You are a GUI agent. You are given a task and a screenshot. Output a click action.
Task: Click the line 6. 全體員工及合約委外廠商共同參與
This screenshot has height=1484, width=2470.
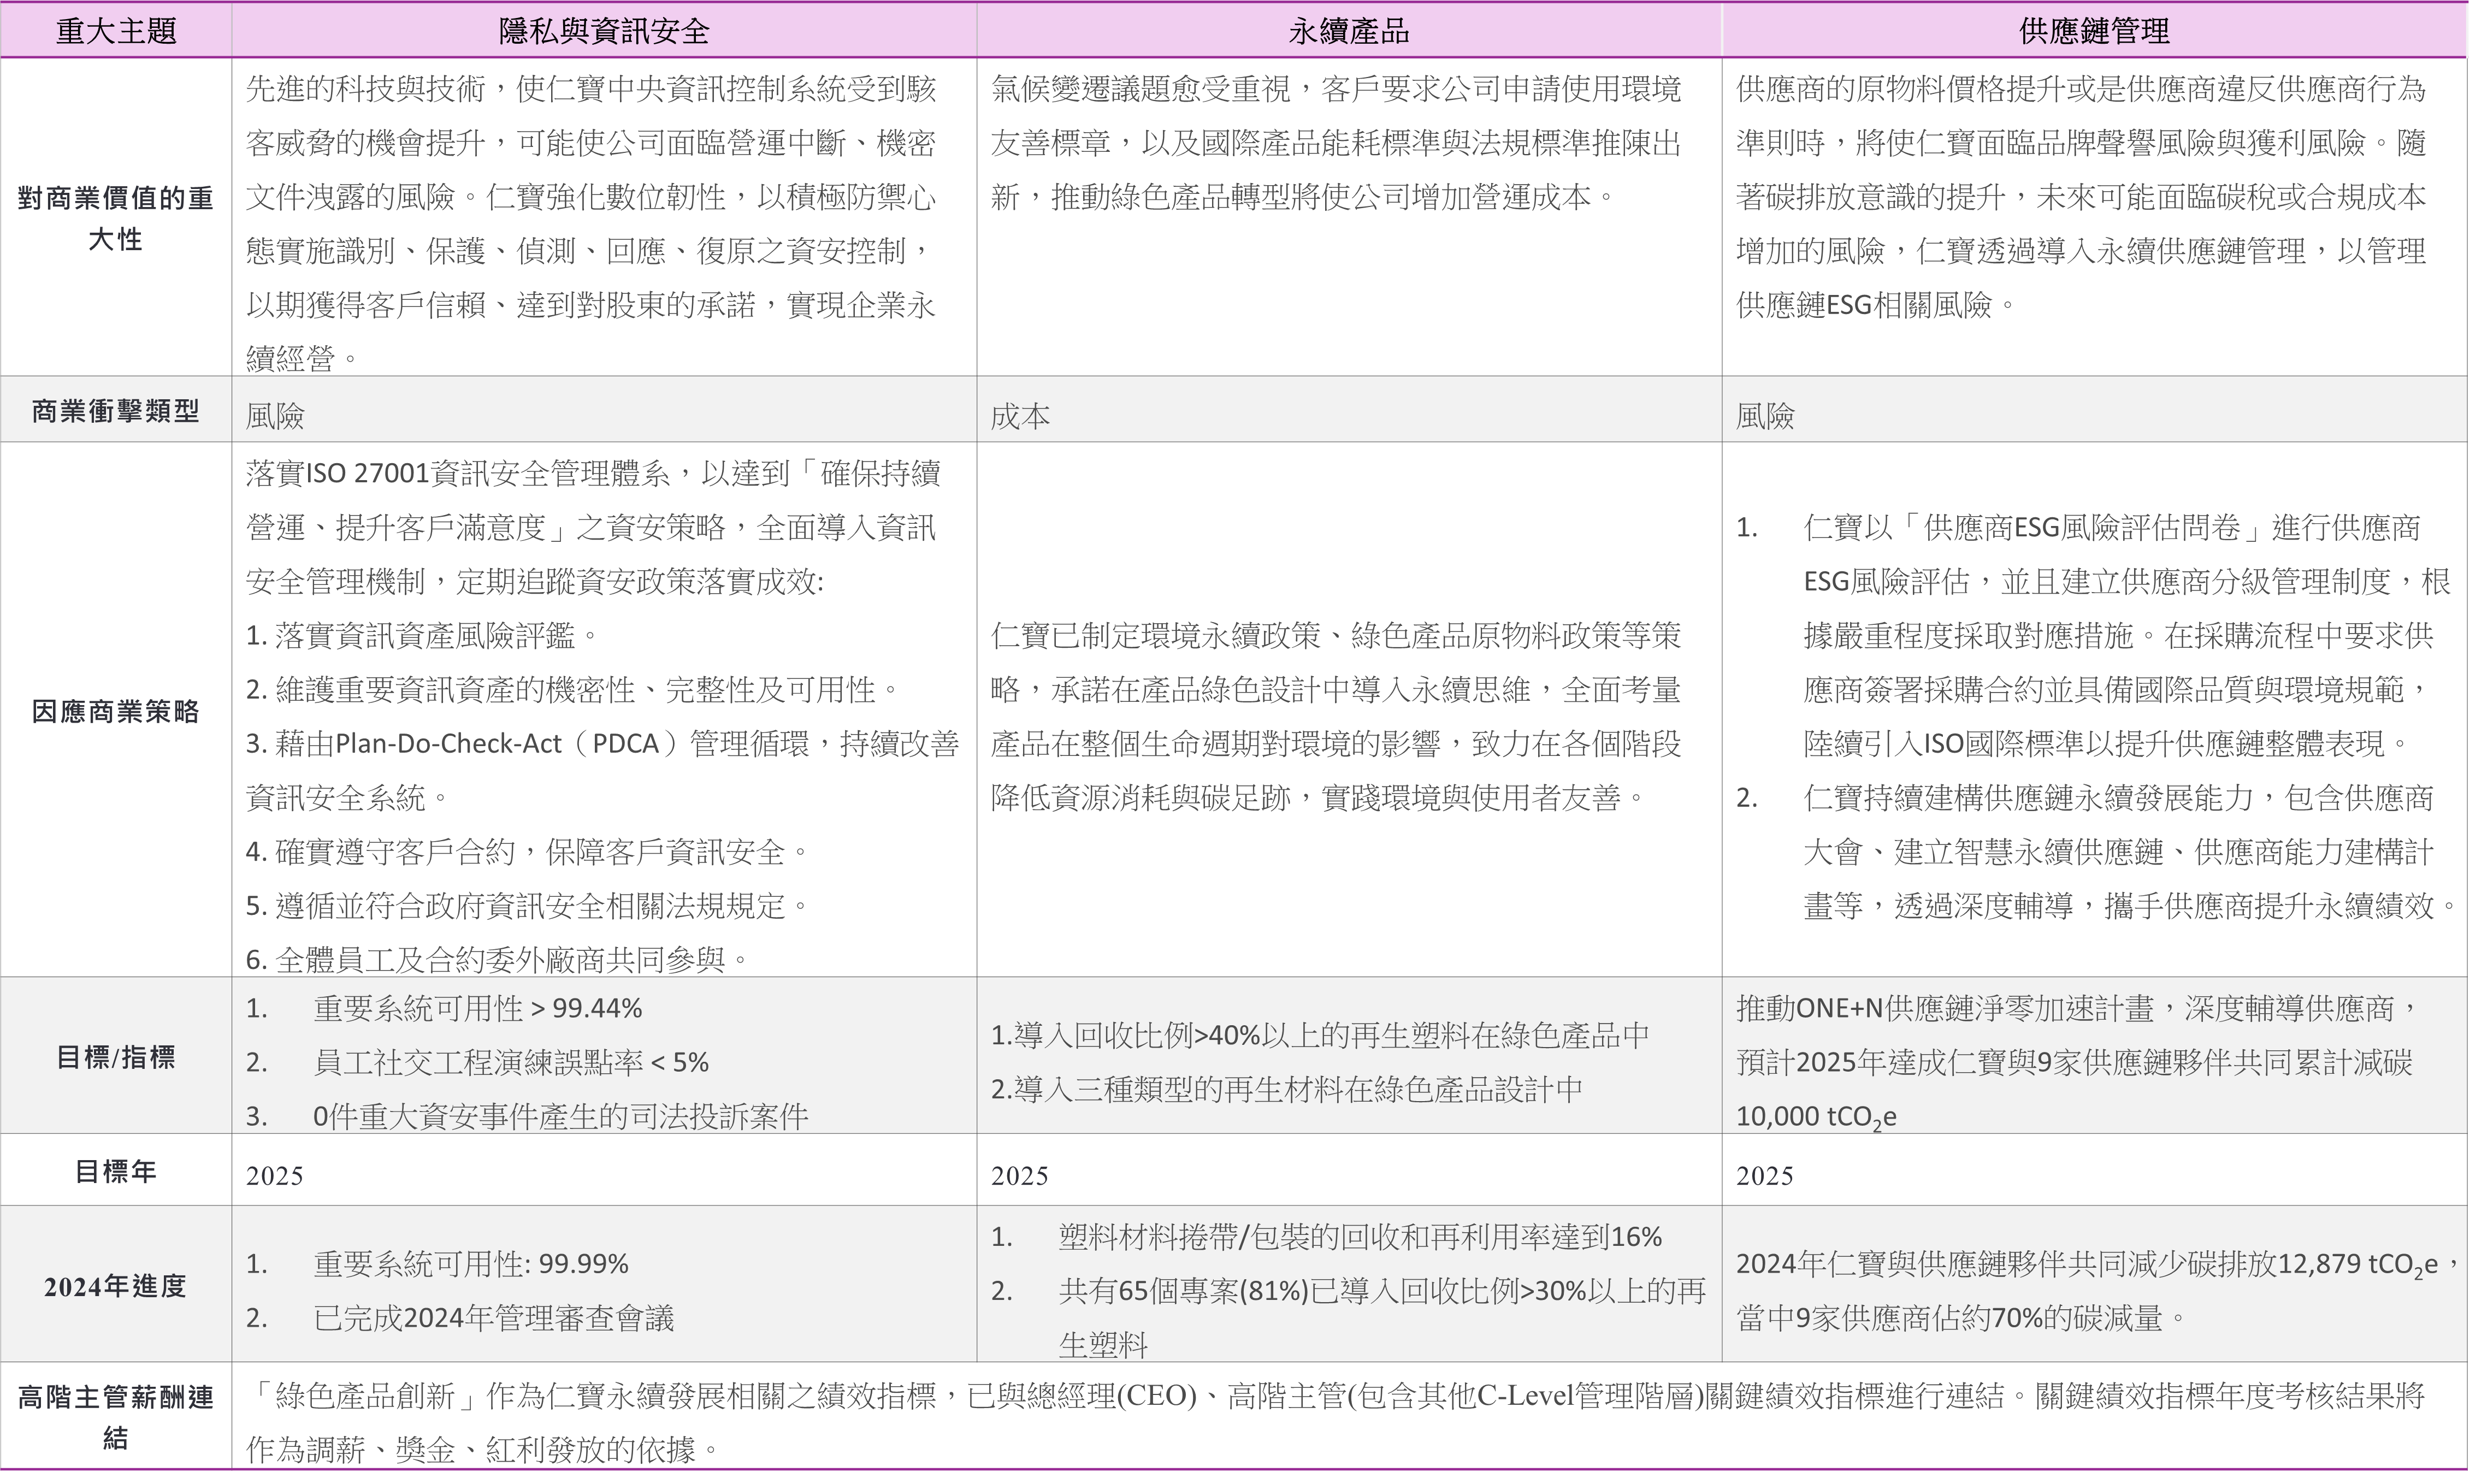point(498,960)
